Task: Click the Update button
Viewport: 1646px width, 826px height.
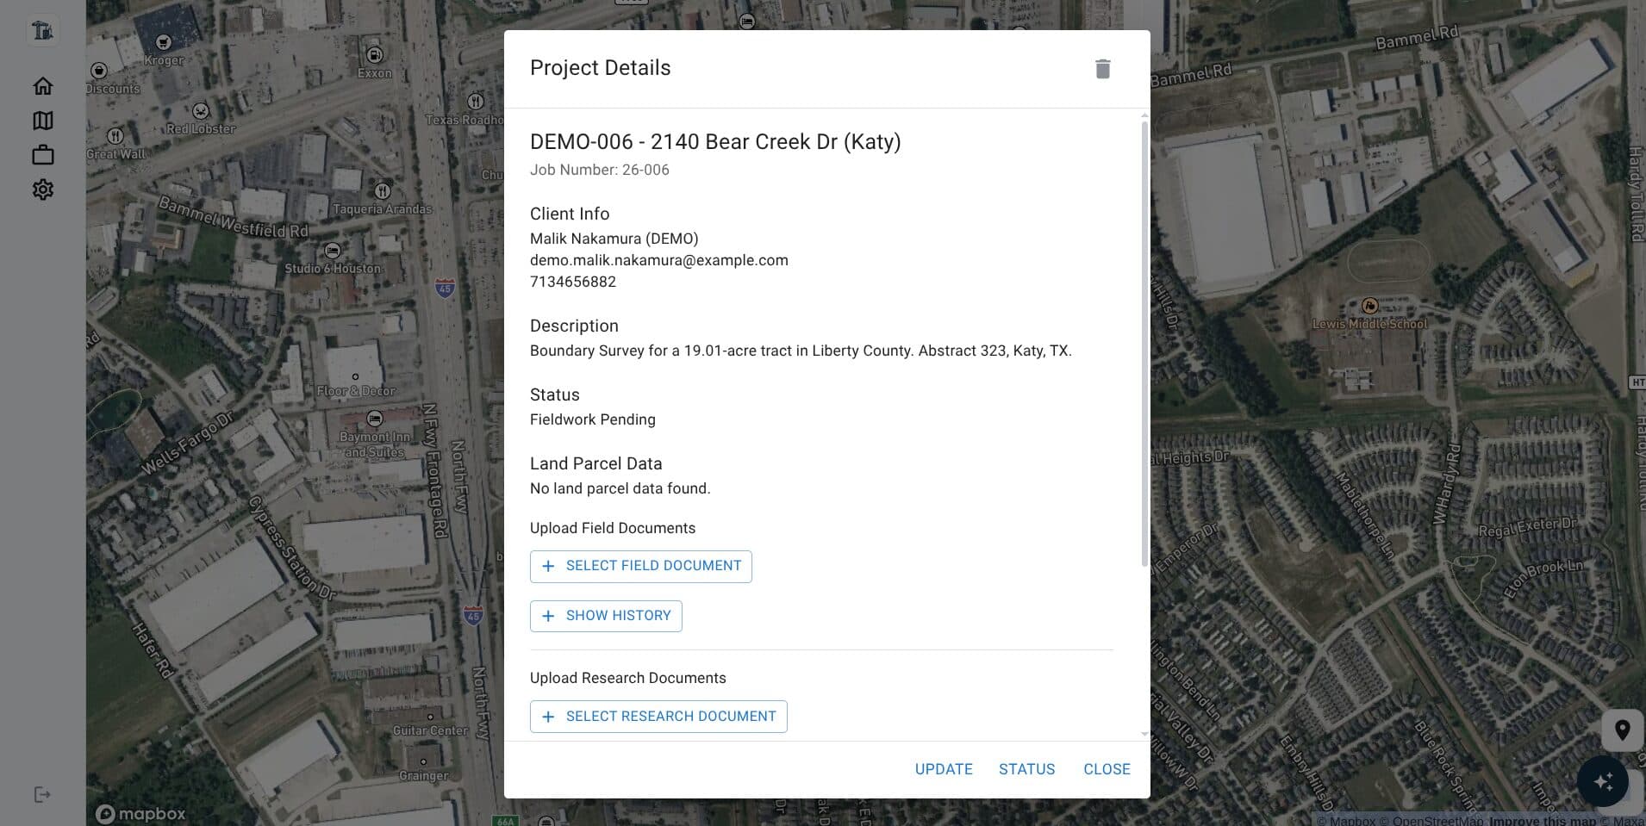Action: [x=944, y=769]
